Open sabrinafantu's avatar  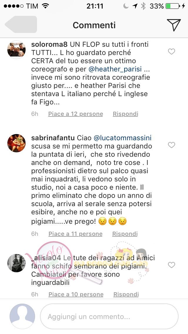coord(16,143)
